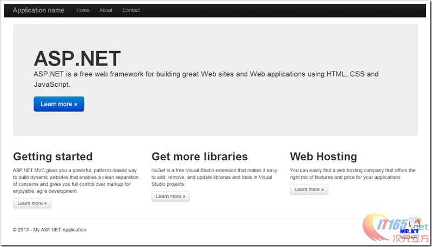Viewport: 432px width, 247px height.
Task: Click the ASP.NET free web framework description
Action: (206, 79)
